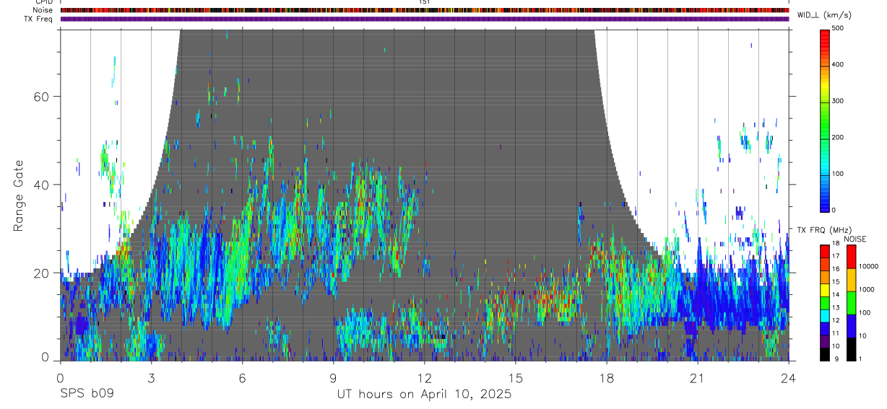Click the SPS b09 station label

click(86, 394)
